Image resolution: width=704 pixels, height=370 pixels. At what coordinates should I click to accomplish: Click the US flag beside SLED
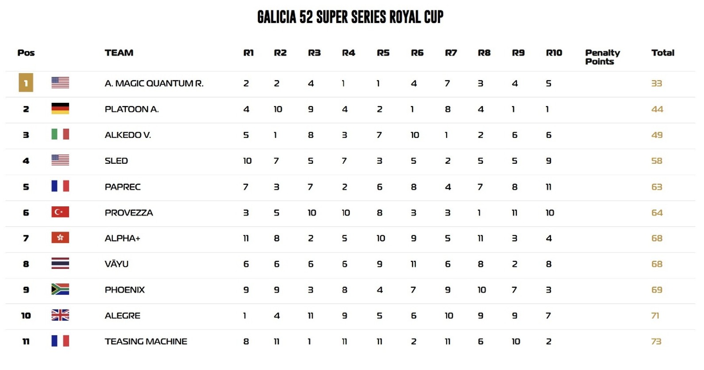pyautogui.click(x=60, y=160)
